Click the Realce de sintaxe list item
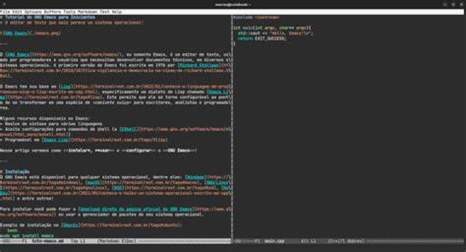 click(x=51, y=124)
